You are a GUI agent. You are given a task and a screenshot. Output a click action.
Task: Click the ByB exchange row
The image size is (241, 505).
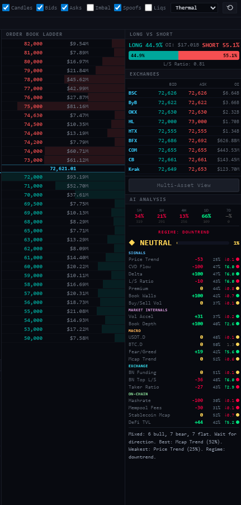coord(184,102)
